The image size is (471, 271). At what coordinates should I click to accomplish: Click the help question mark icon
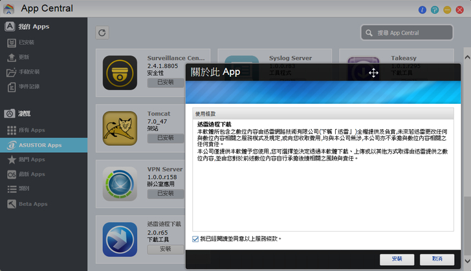coord(435,10)
